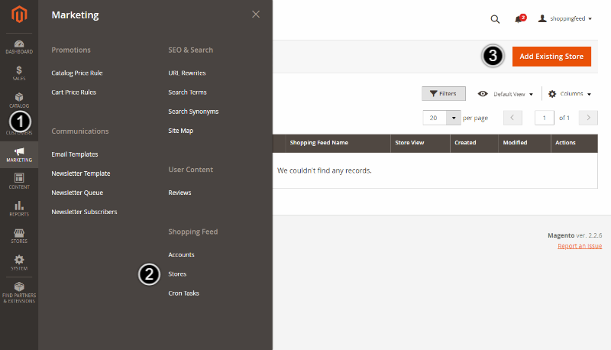611x350 pixels.
Task: Open the per page count dropdown arrow
Action: point(454,118)
